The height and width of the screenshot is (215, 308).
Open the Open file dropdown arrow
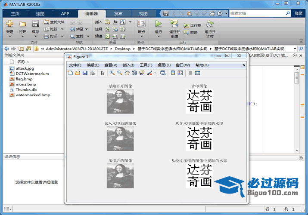[x=22, y=36]
